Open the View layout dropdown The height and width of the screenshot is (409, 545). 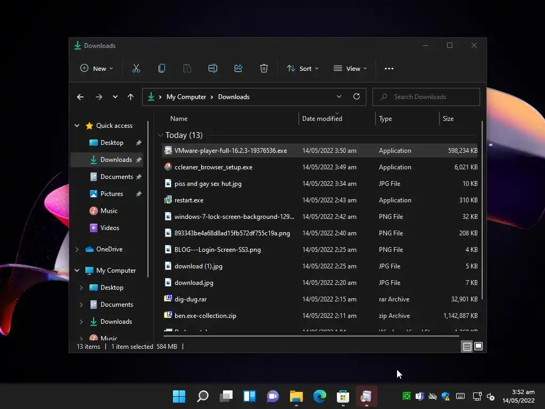tap(350, 69)
